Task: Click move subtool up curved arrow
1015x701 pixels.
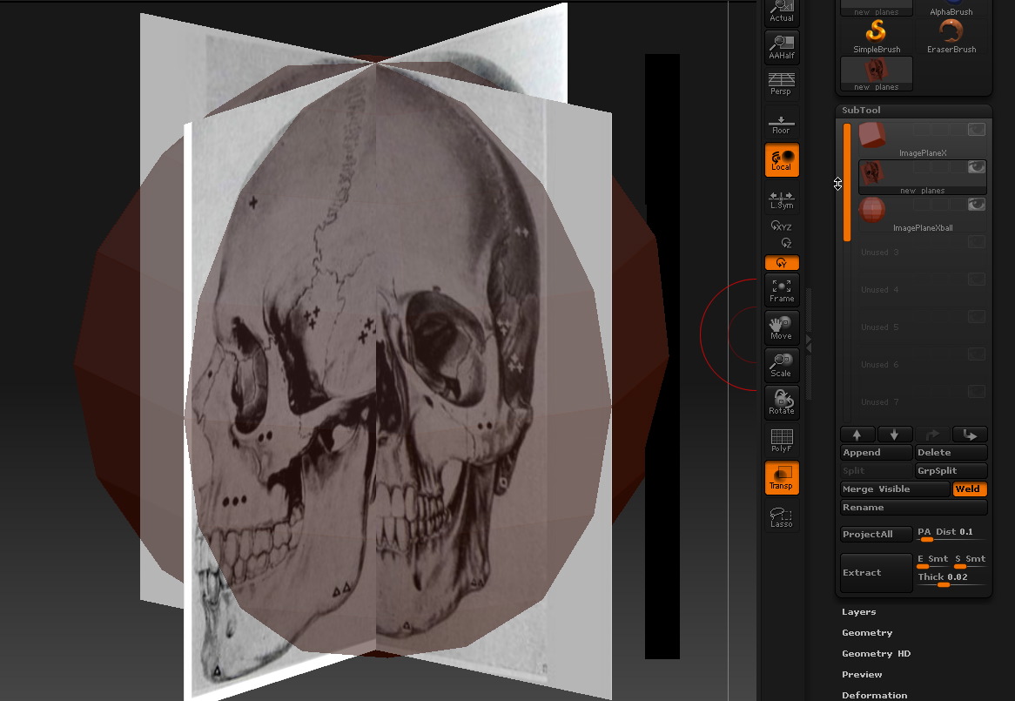Action: point(932,435)
